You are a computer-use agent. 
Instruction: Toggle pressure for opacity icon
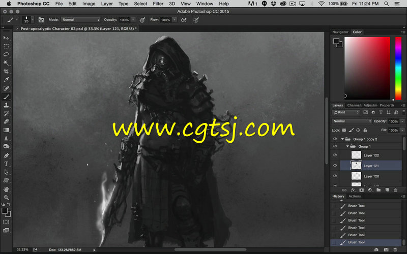click(x=142, y=20)
